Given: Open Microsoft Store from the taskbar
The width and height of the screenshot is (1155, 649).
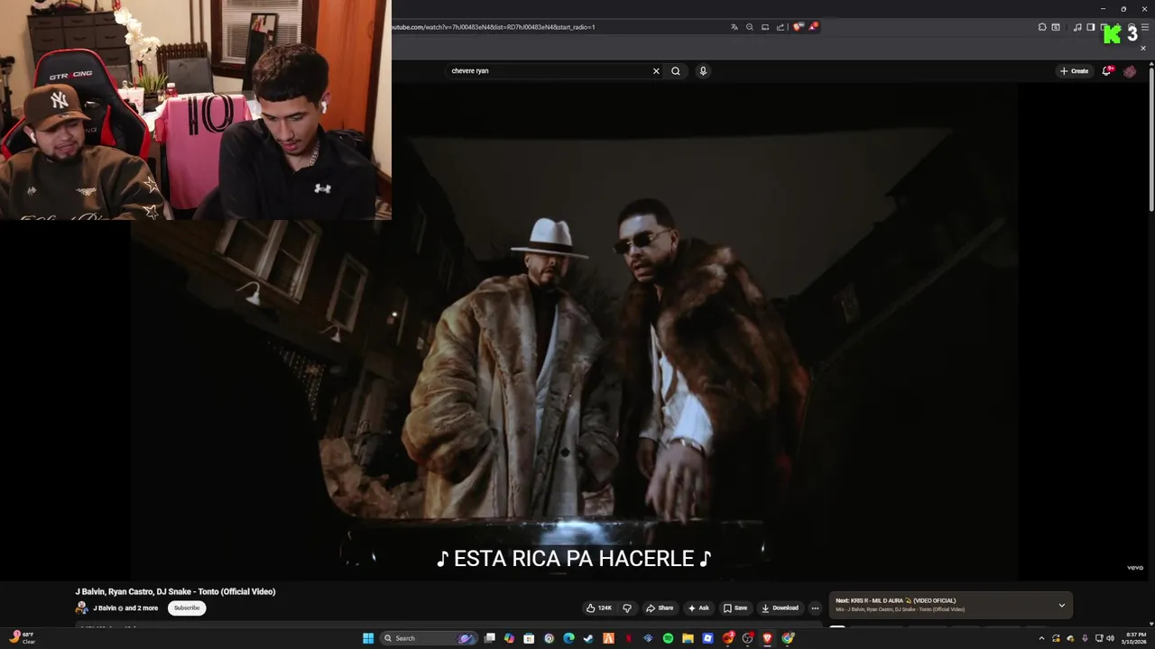Looking at the screenshot, I should [529, 638].
